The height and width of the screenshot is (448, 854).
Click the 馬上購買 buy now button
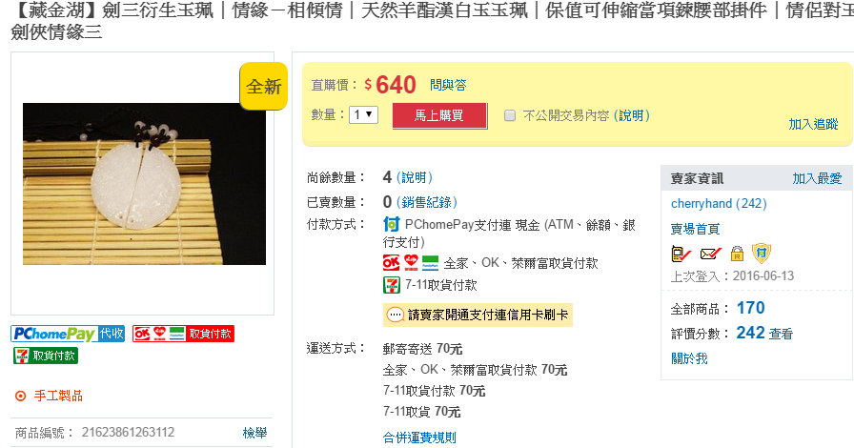click(439, 115)
